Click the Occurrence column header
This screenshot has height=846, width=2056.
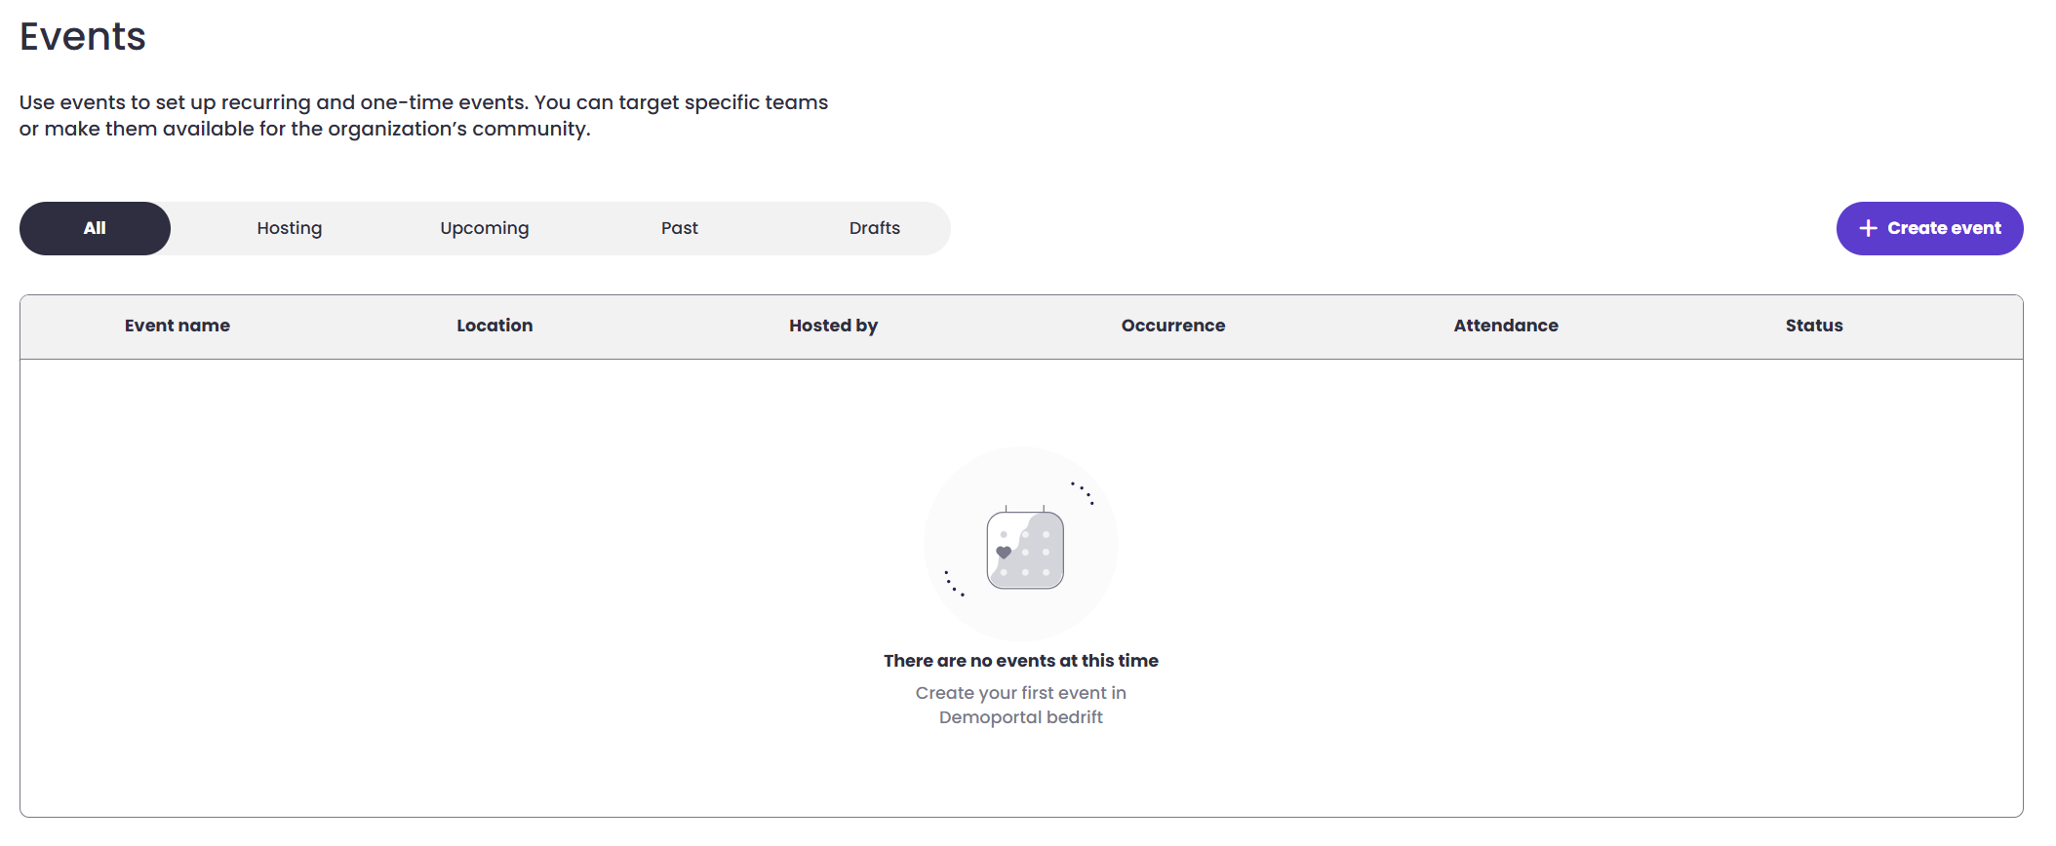coord(1172,326)
